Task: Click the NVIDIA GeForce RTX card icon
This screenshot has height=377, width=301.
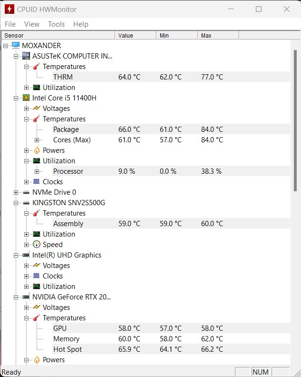Action: pyautogui.click(x=26, y=297)
